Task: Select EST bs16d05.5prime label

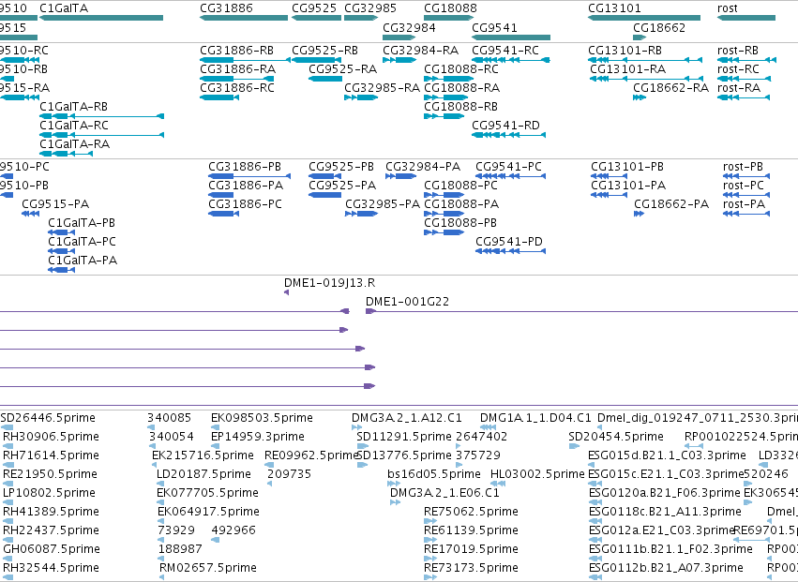Action: click(434, 474)
